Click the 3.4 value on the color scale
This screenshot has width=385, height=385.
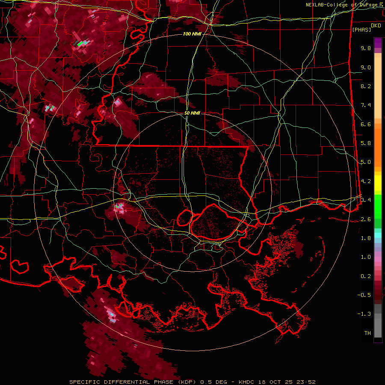coord(366,200)
